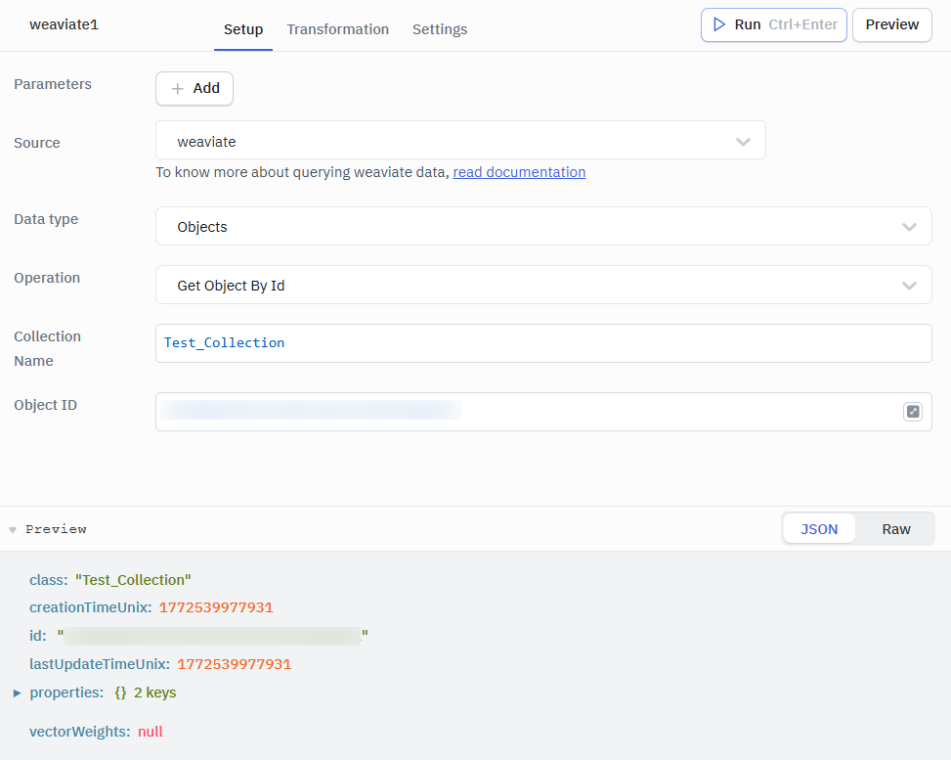Click the plus icon in the Add button
The height and width of the screenshot is (760, 951).
(177, 89)
